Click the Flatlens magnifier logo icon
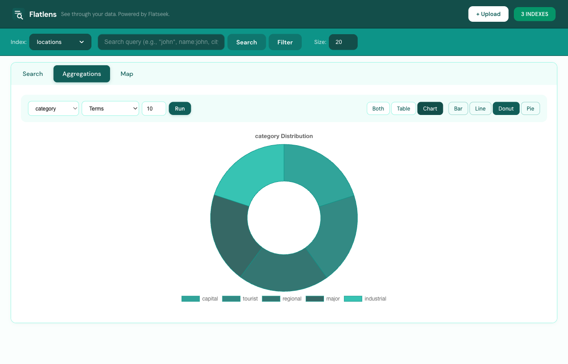568x364 pixels. (18, 14)
